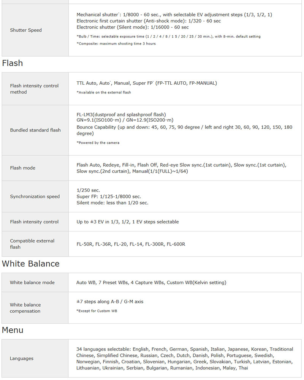
Task: Click the "34 languages selectable" text
Action: click(103, 349)
